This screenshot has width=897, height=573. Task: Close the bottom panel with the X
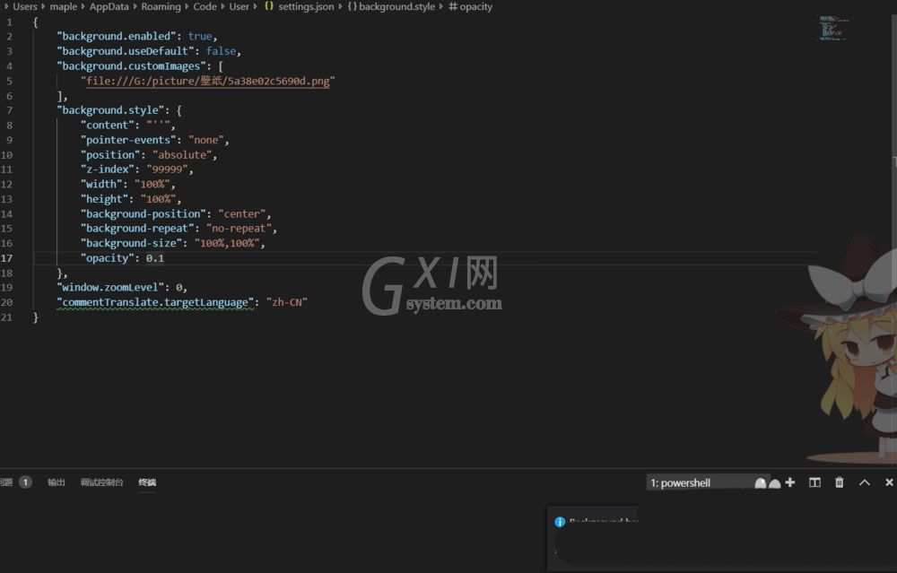click(x=889, y=482)
